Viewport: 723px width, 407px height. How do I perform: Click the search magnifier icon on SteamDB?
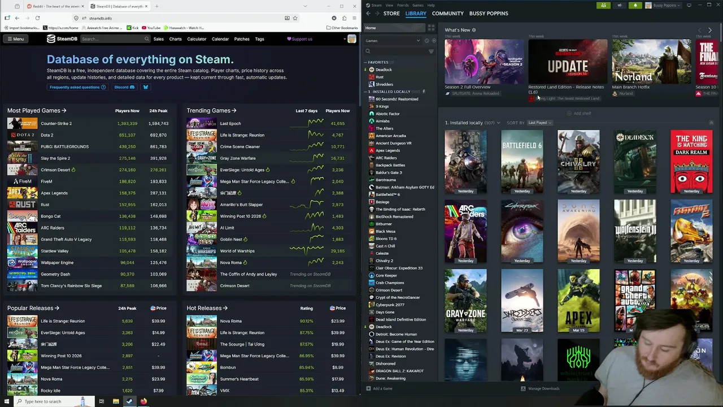pos(147,39)
